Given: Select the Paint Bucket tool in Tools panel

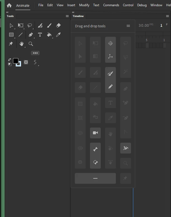Looking at the screenshot, I should pos(49,35).
